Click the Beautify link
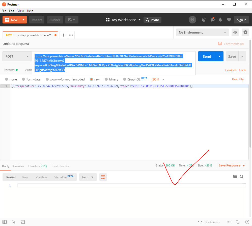The height and width of the screenshot is (226, 252). [238, 79]
